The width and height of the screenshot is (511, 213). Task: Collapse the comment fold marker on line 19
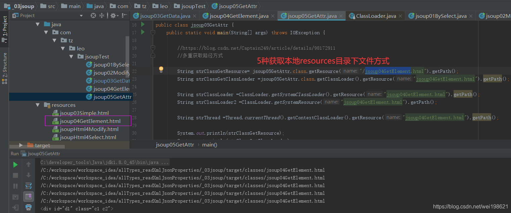(x=153, y=48)
